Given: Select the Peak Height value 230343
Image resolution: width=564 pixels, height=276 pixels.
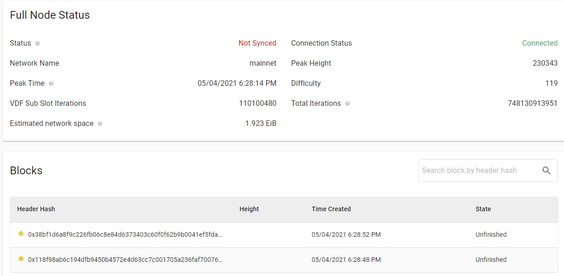Looking at the screenshot, I should [545, 63].
